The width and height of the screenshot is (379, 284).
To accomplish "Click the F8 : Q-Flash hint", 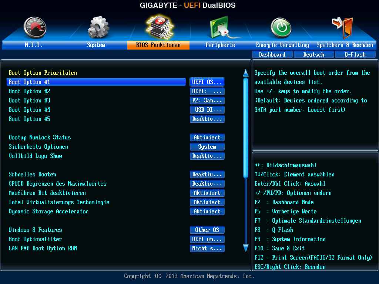I will [274, 230].
